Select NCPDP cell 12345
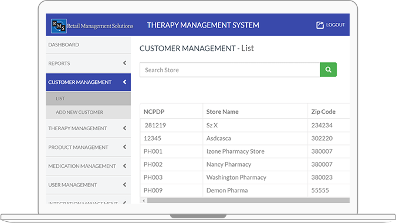Image resolution: width=396 pixels, height=223 pixels. pos(153,138)
